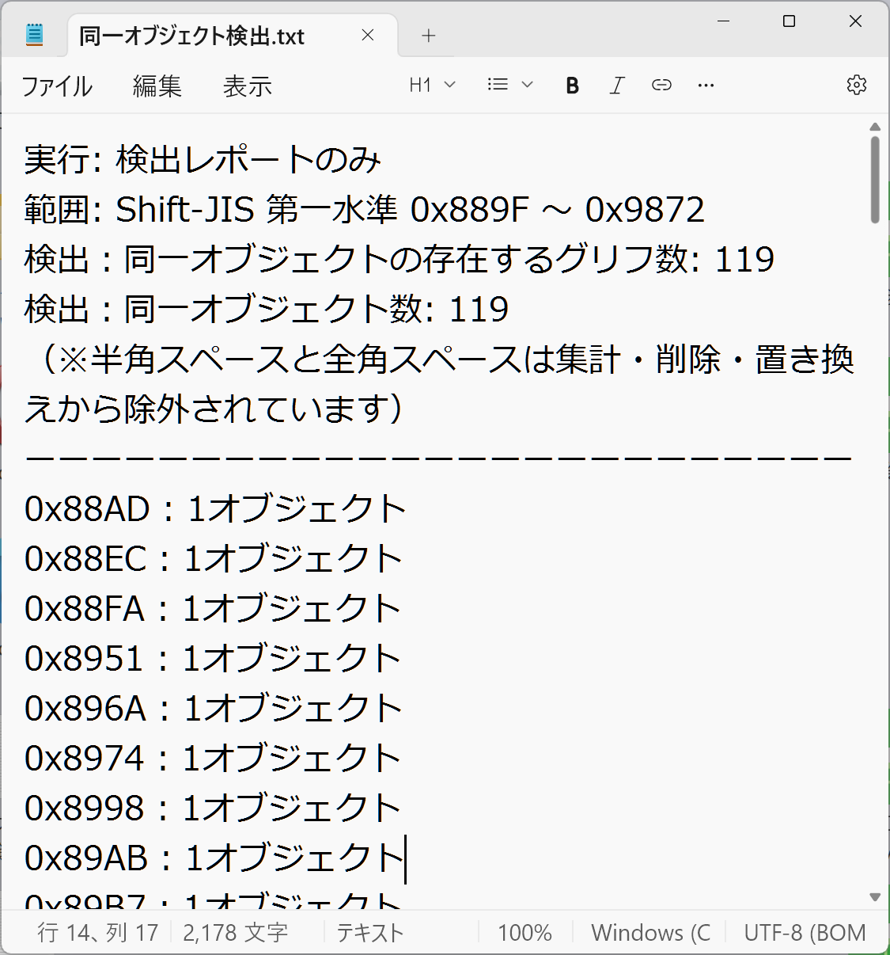Screen dimensions: 890x955
Task: Click the Windows line ending indicator
Action: click(x=650, y=933)
